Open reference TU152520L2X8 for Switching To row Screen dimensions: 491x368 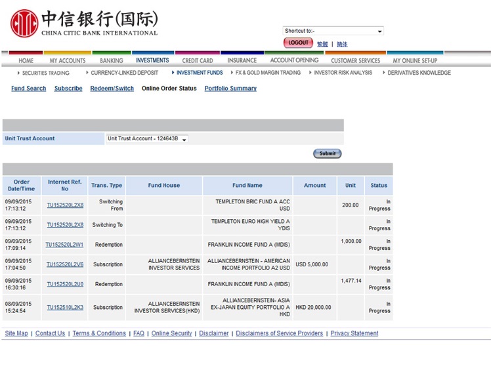point(65,225)
